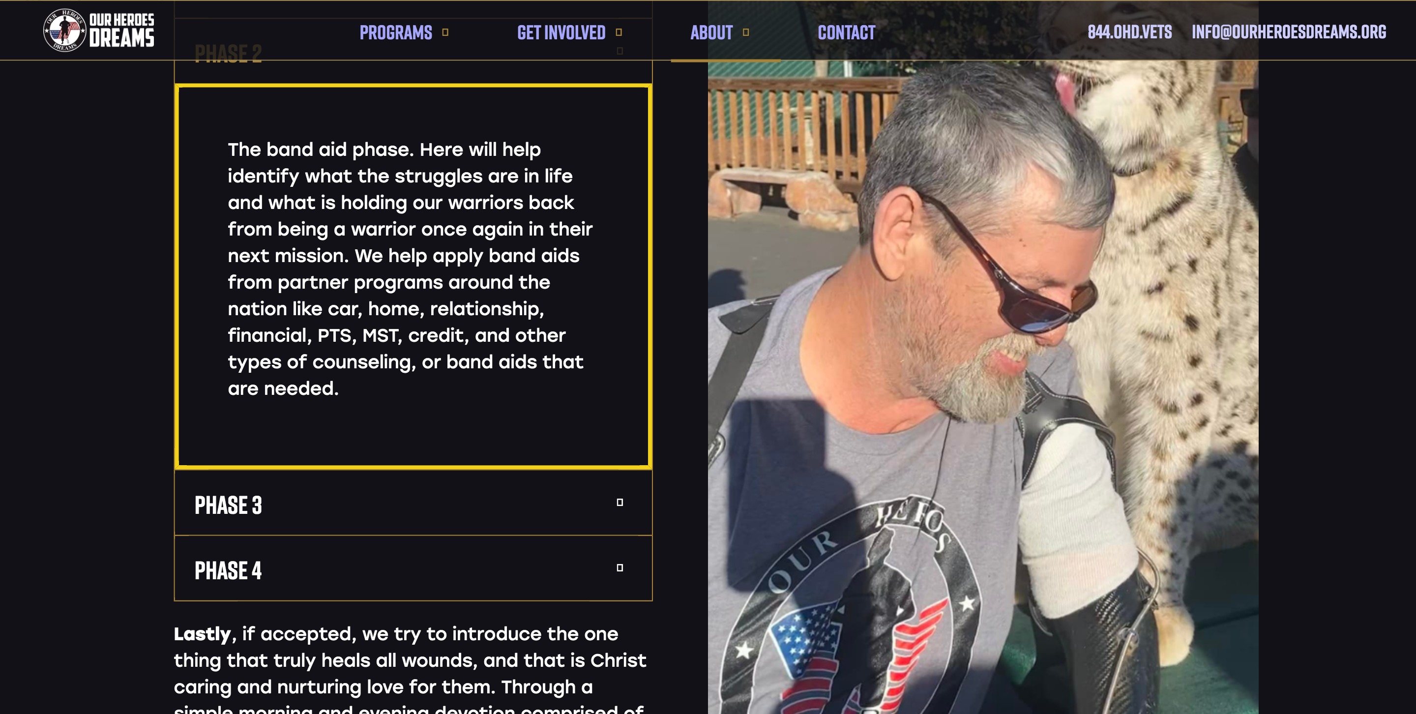Collapse the Phase 2 accordion header

(413, 51)
